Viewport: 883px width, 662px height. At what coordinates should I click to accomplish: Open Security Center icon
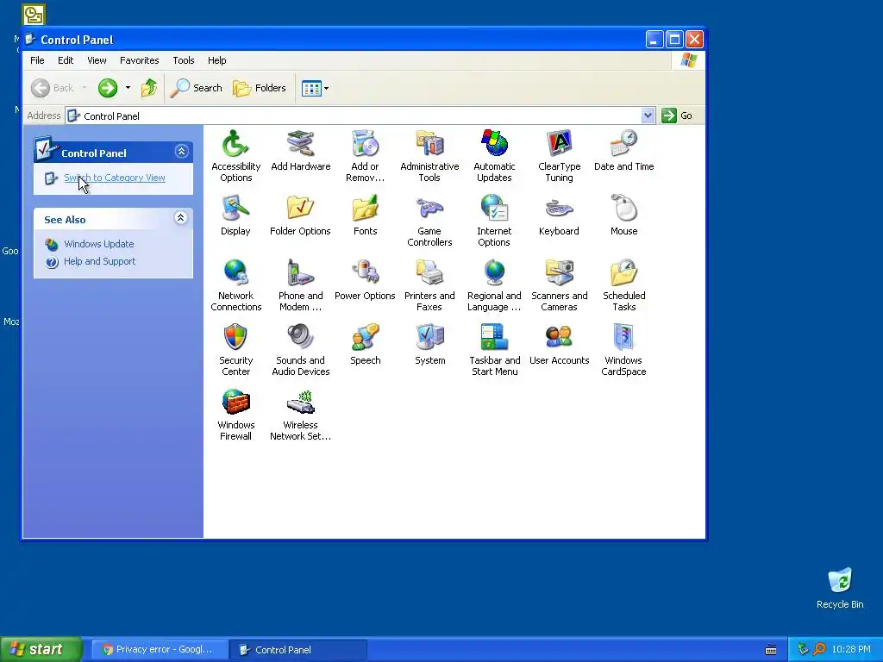235,338
